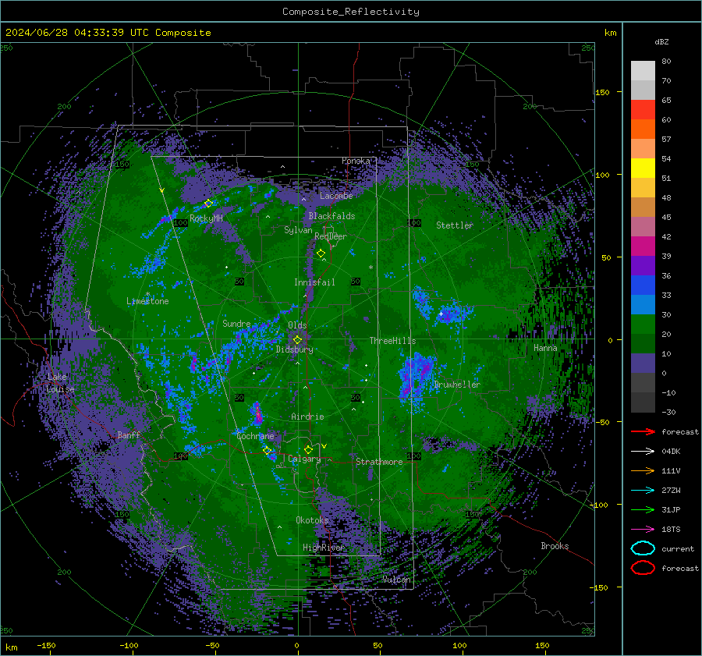The width and height of the screenshot is (702, 656).
Task: Click the red forecast ellipse icon
Action: (643, 568)
